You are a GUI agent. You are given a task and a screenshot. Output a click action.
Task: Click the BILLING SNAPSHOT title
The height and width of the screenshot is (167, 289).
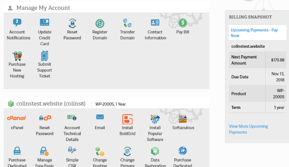(x=250, y=17)
